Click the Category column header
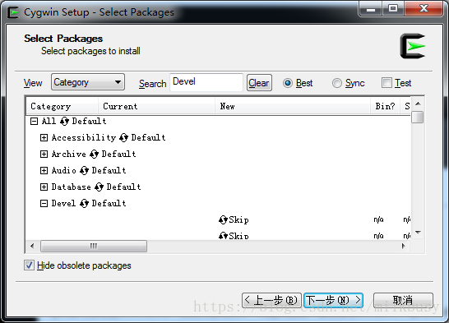Image resolution: width=449 pixels, height=323 pixels. (x=62, y=106)
